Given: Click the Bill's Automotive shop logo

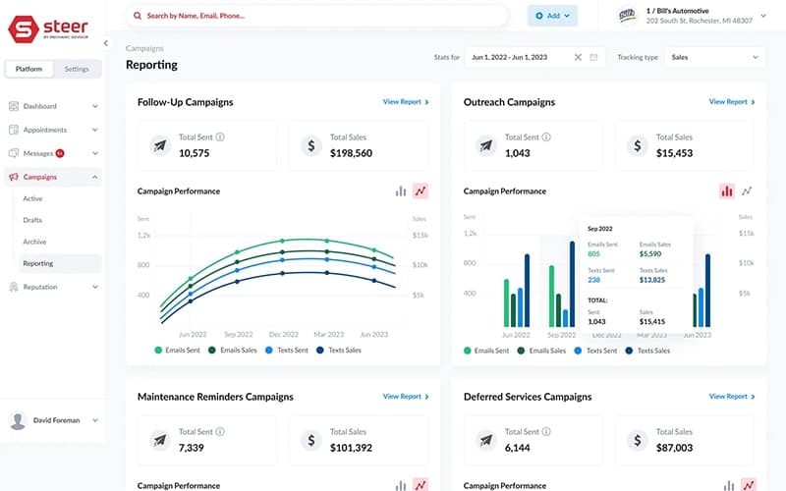Looking at the screenshot, I should pos(628,15).
